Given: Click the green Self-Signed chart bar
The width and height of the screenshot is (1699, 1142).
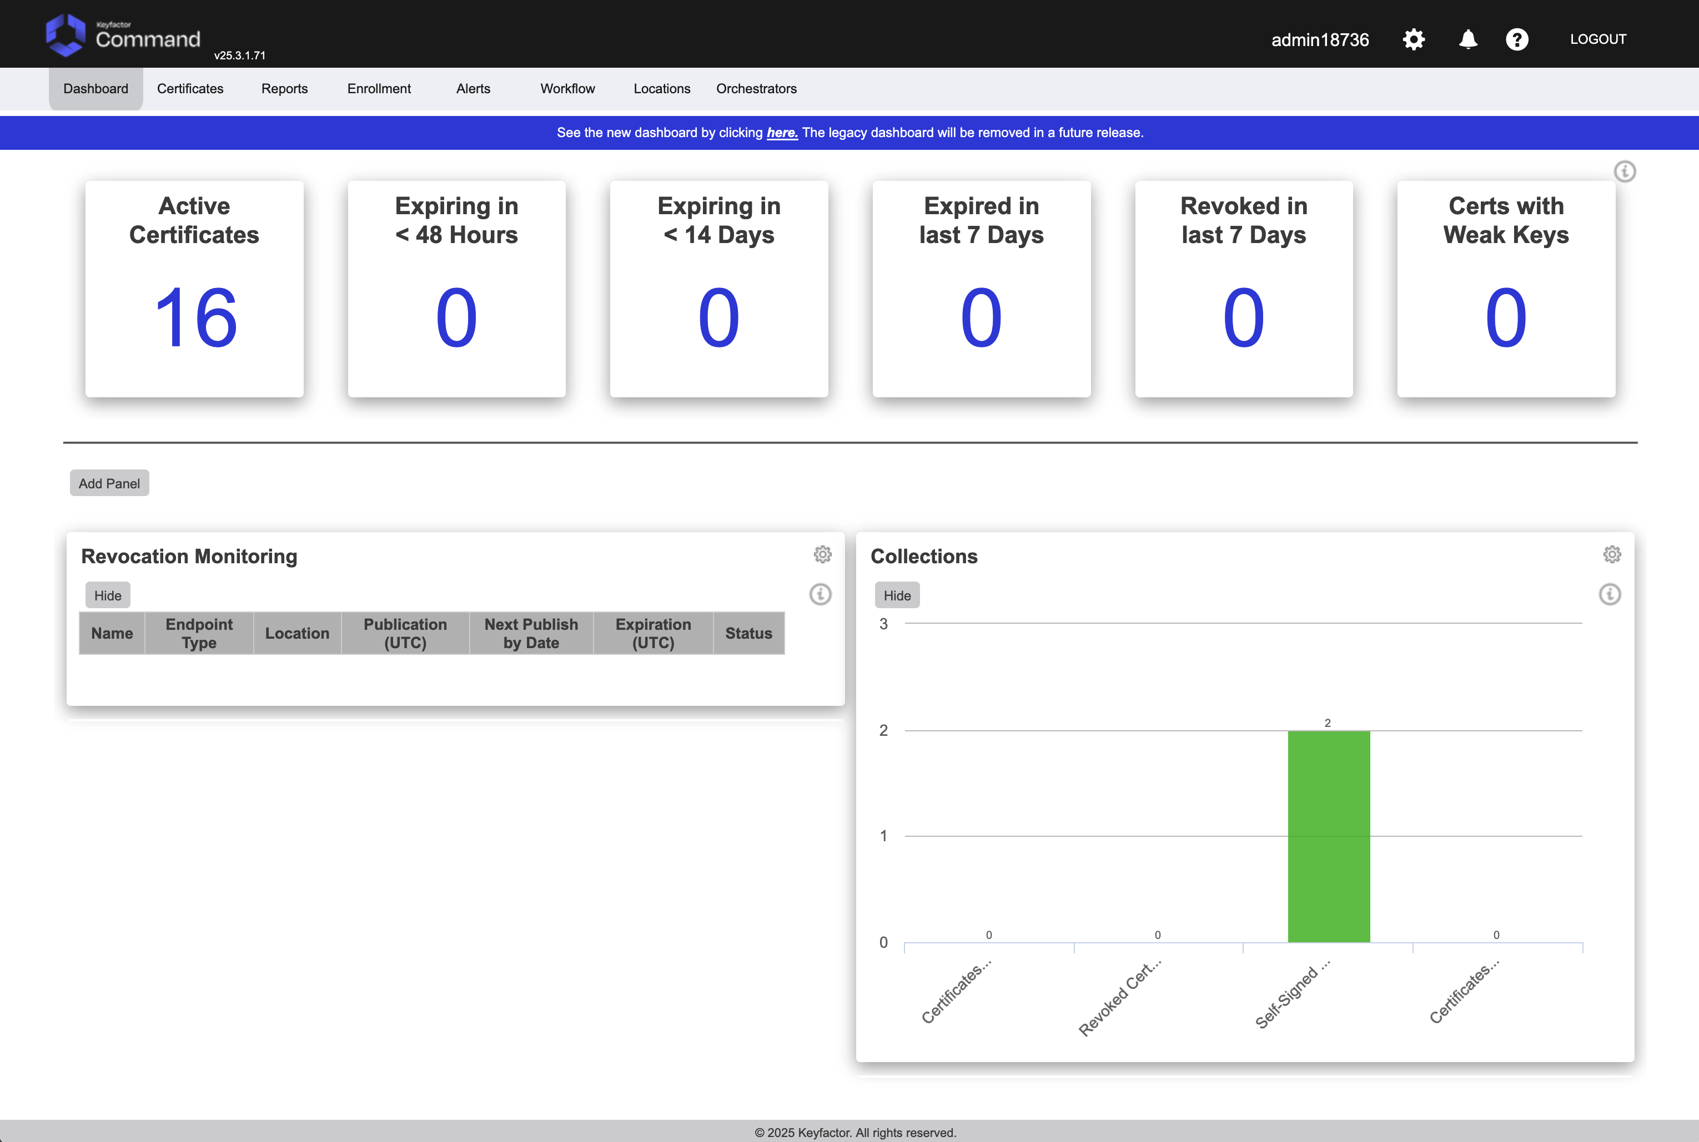Looking at the screenshot, I should pos(1328,836).
